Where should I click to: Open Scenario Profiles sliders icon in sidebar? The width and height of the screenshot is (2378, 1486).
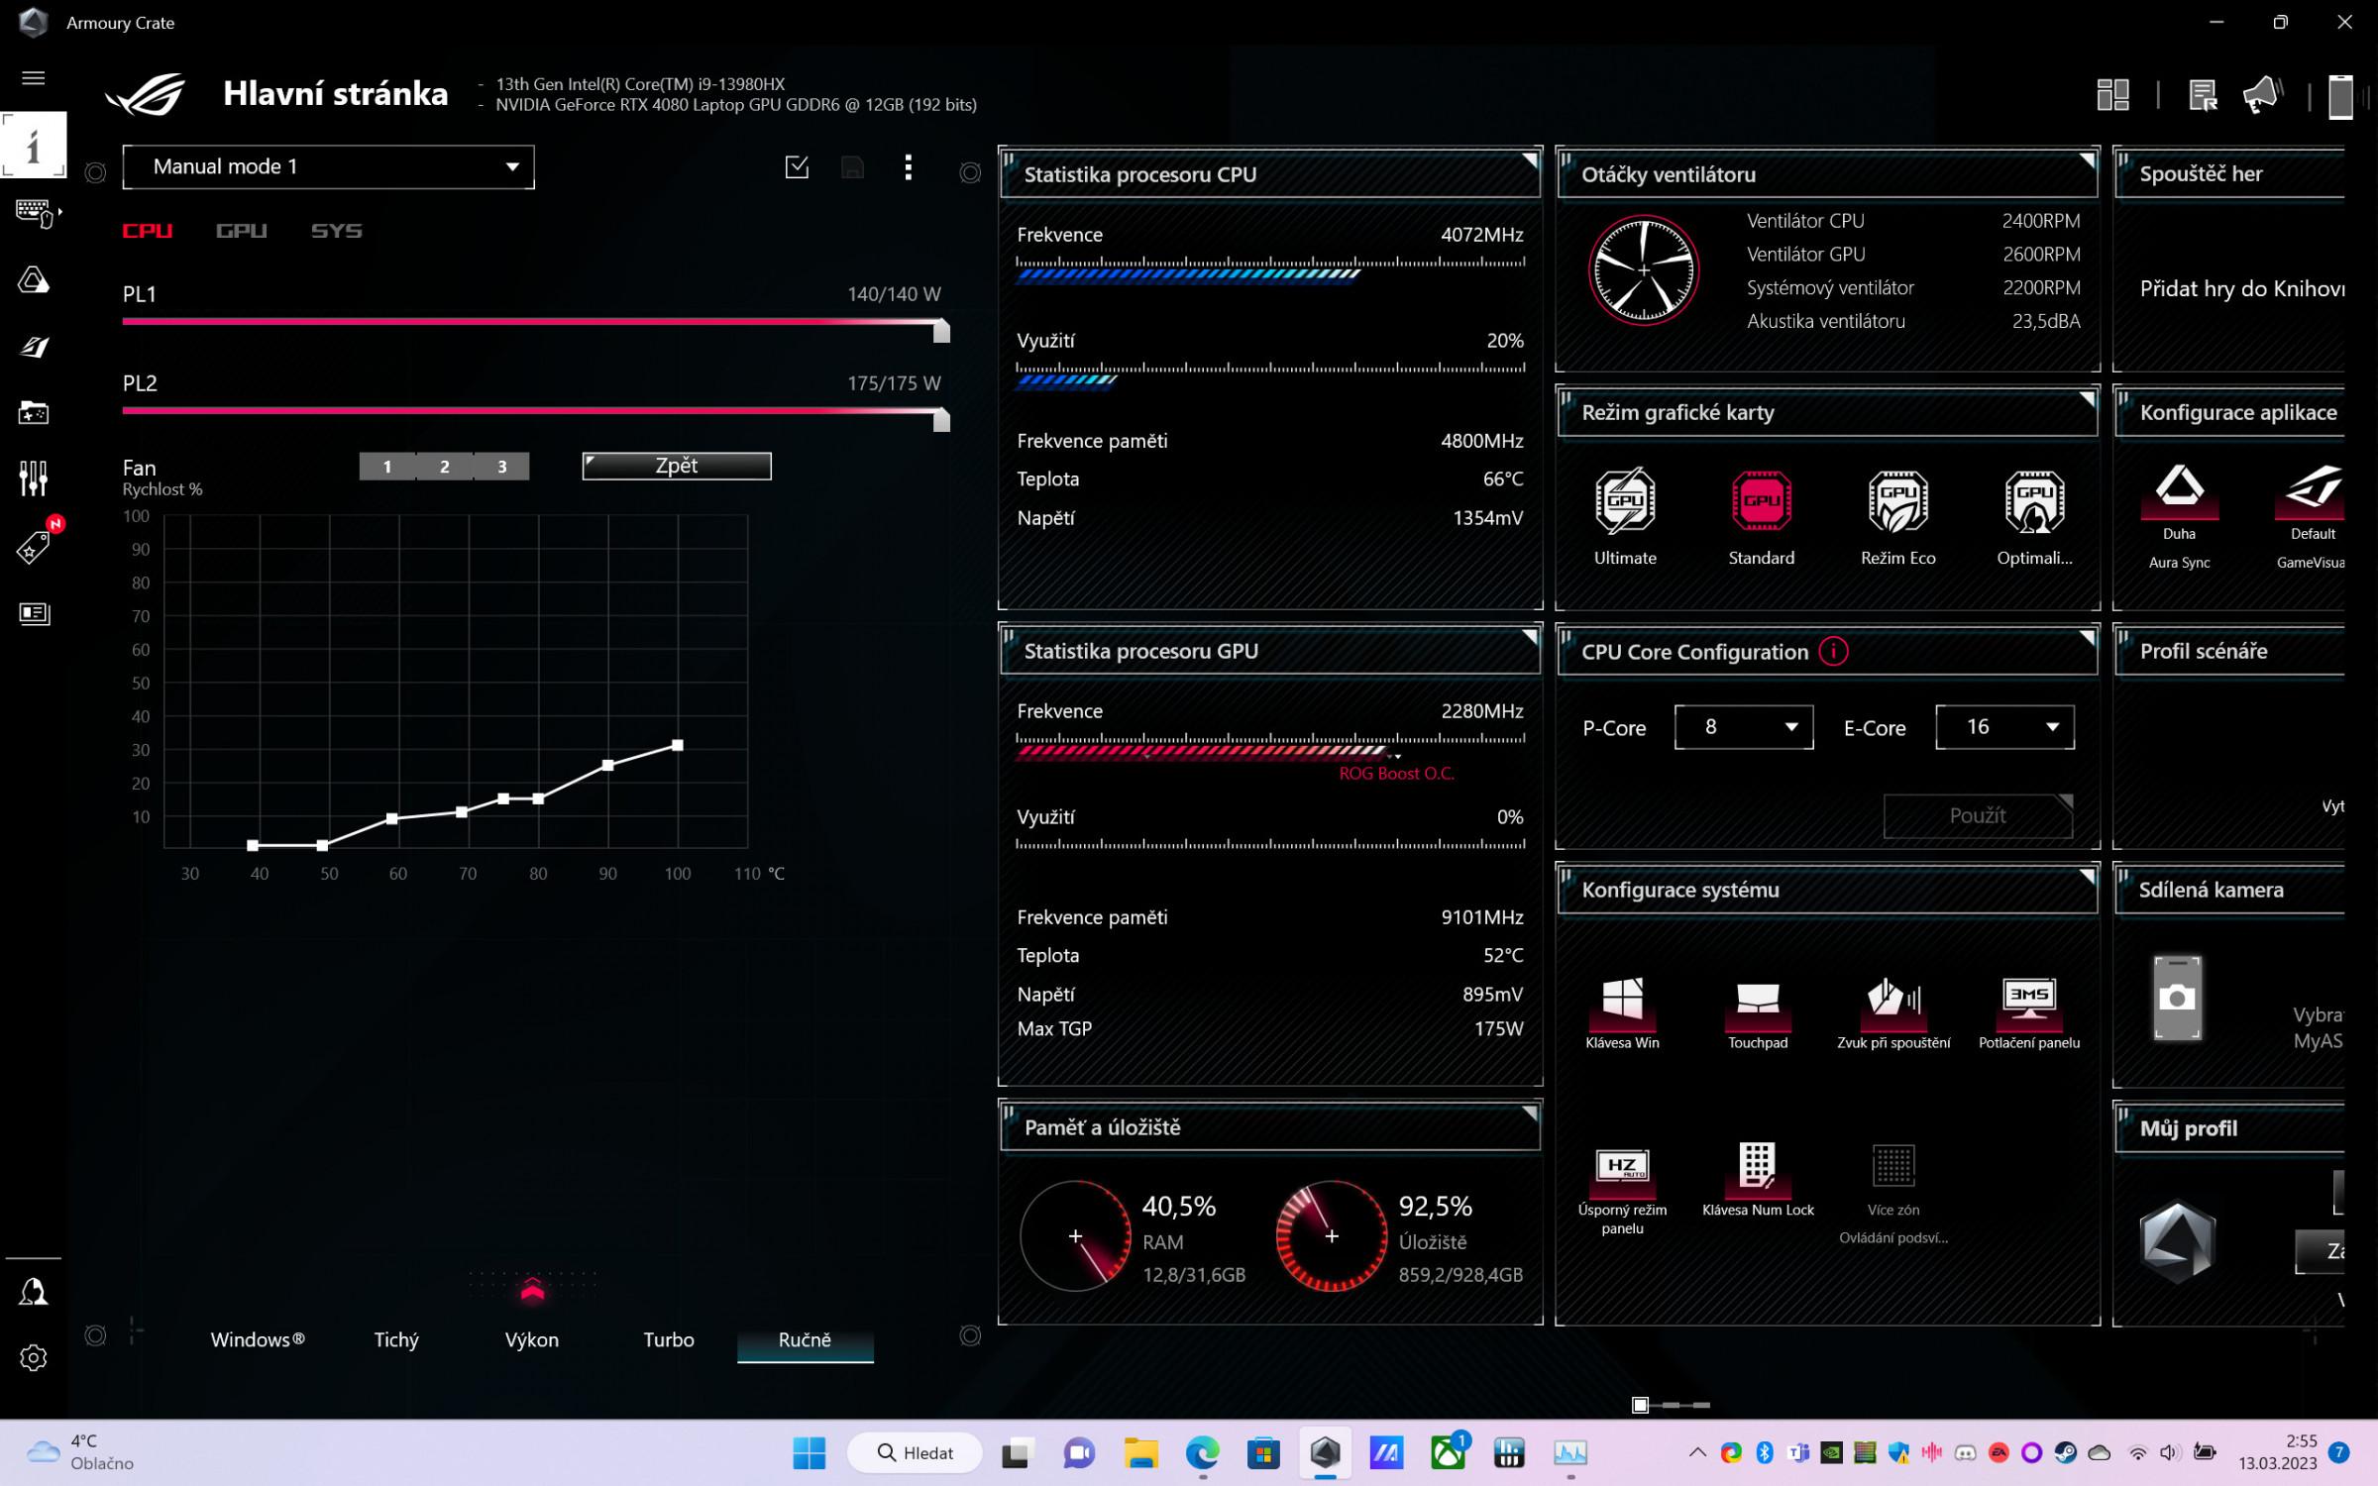[34, 478]
